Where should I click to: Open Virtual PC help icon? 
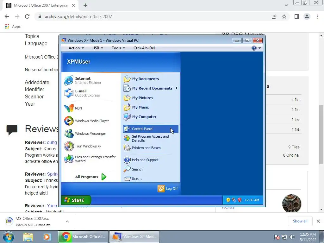tap(254, 48)
